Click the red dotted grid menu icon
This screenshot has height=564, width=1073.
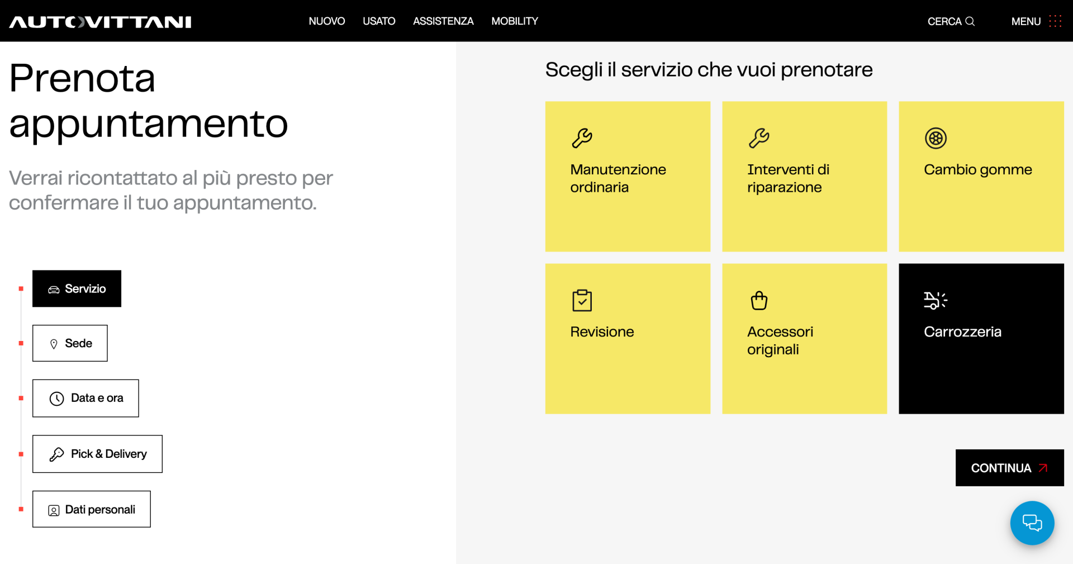click(1055, 21)
